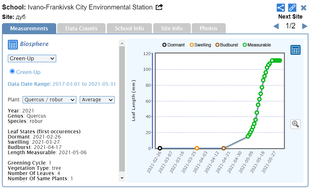
Task: Click the copy link chain icon
Action: (292, 7)
